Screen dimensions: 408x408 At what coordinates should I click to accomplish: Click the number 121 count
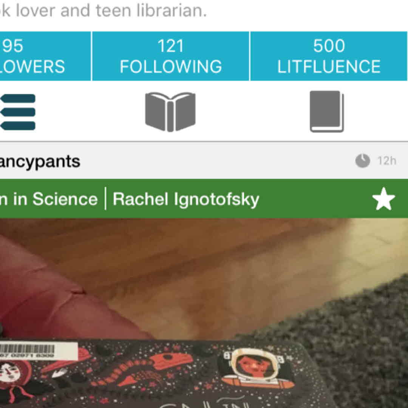[x=171, y=46]
